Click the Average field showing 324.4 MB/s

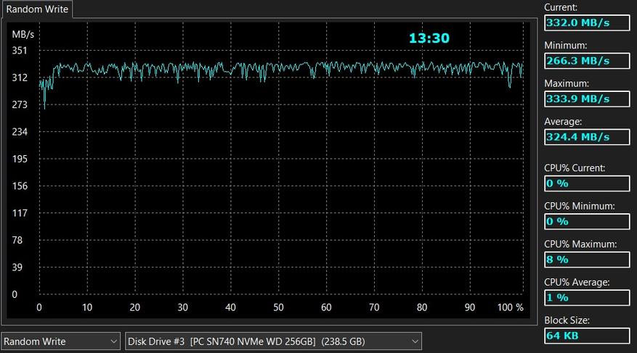[587, 137]
